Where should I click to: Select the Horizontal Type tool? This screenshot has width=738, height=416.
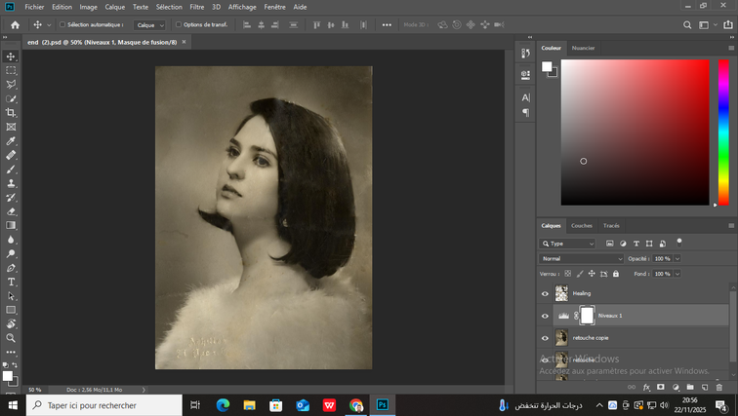pos(12,282)
